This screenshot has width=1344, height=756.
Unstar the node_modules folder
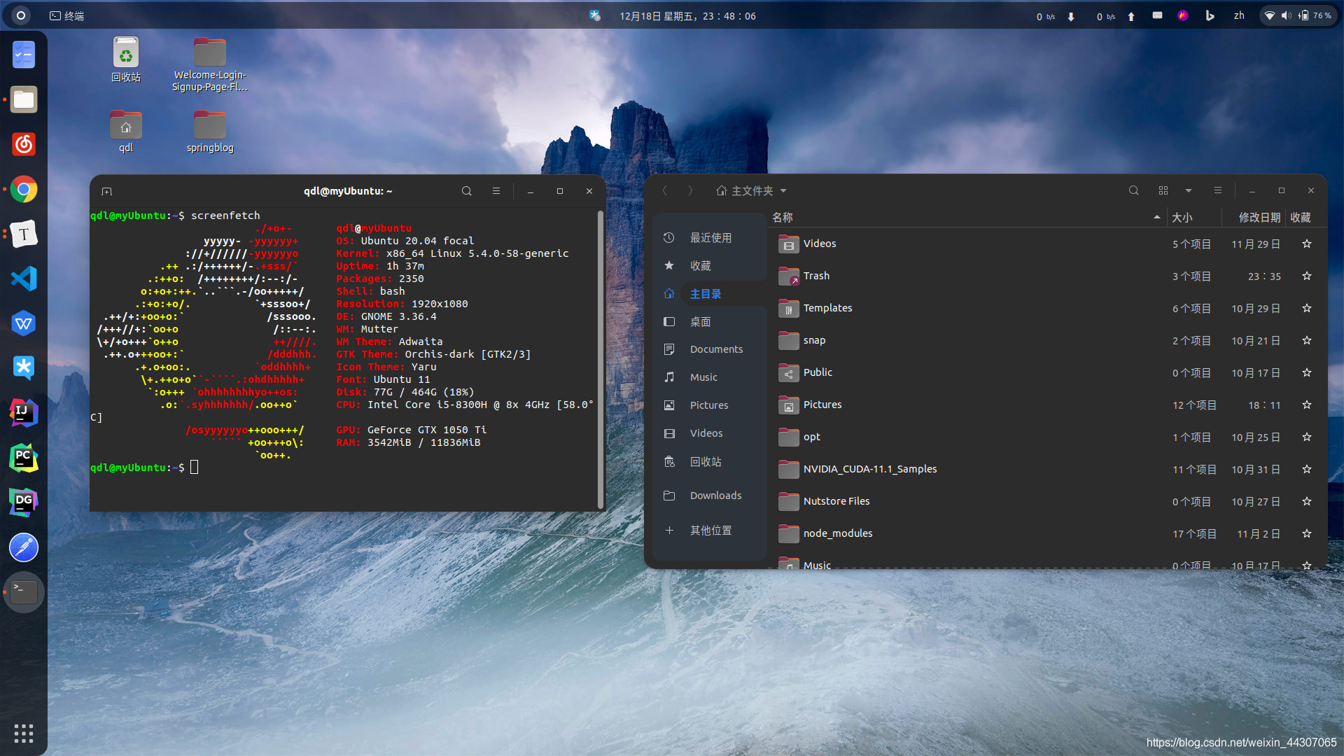click(x=1307, y=533)
